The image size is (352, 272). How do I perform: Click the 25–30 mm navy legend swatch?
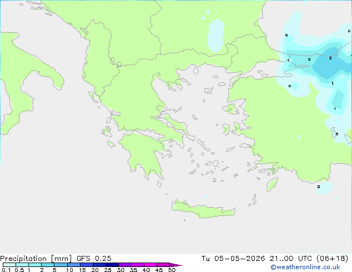coord(112,265)
